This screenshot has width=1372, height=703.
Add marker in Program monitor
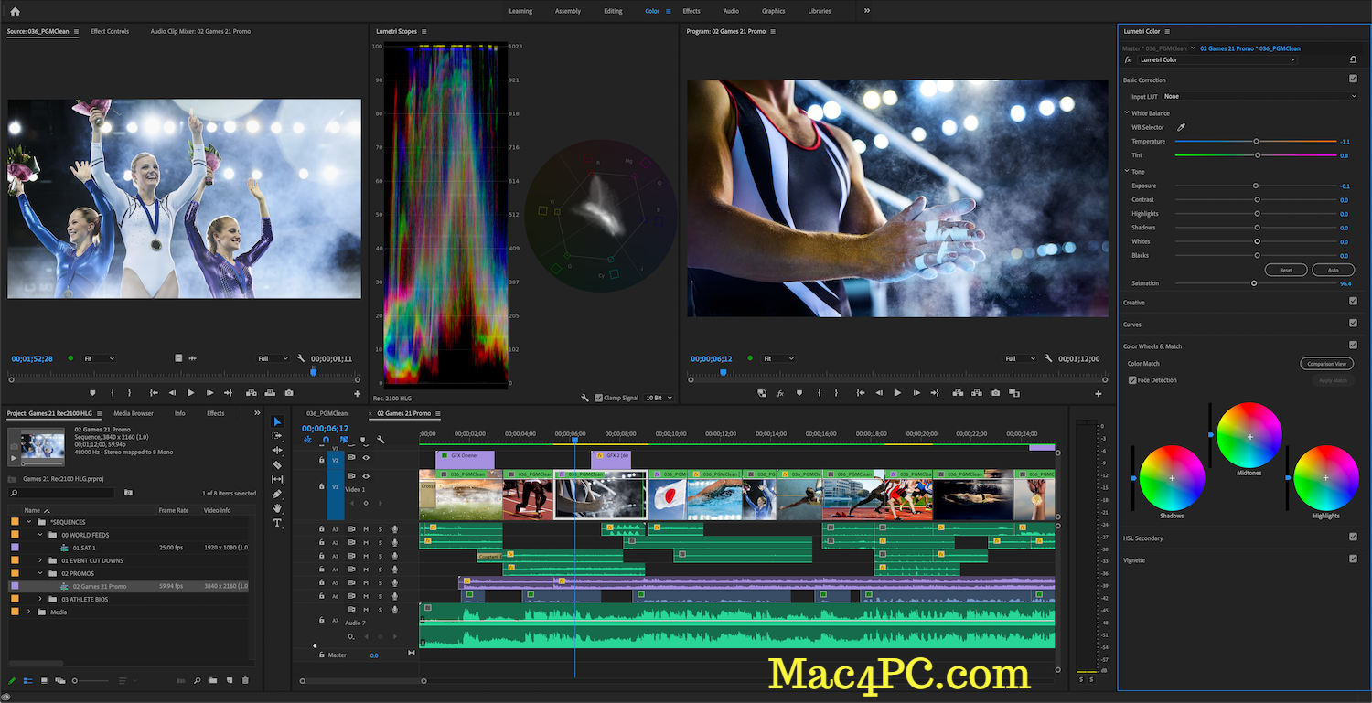click(x=799, y=393)
